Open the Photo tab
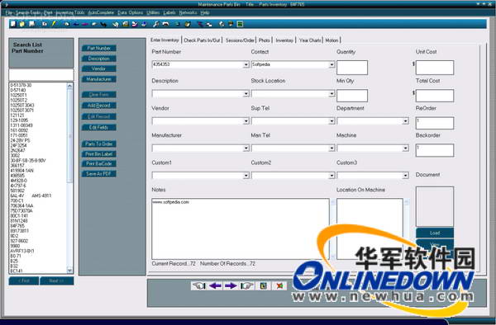Viewport: 496px width, 325px height. click(265, 40)
